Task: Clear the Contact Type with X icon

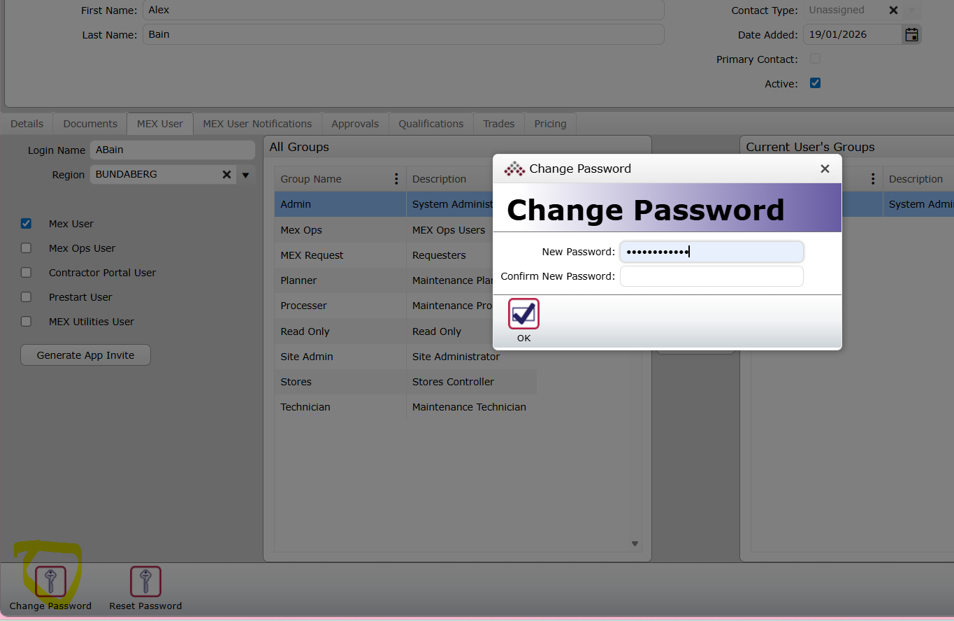Action: pyautogui.click(x=893, y=10)
